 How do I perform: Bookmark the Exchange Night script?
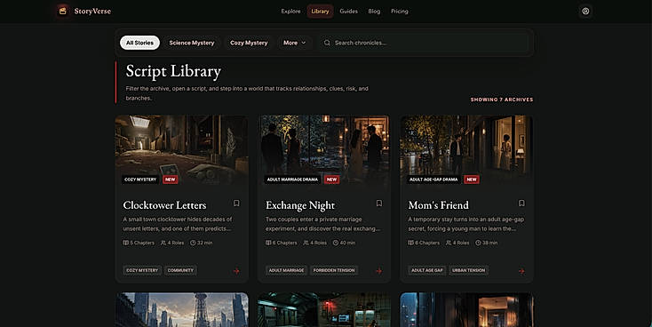click(x=378, y=203)
